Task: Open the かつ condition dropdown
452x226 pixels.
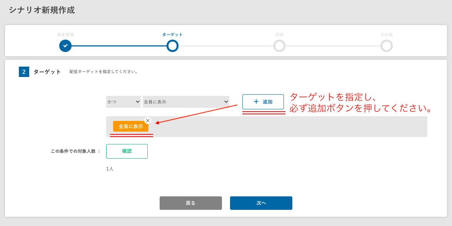Action: [123, 102]
